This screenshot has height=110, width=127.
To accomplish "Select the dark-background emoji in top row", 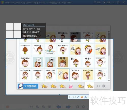I will [75, 37].
